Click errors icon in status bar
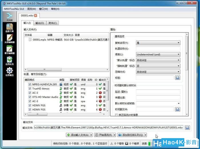This screenshot has height=149, width=200. pos(127,144)
